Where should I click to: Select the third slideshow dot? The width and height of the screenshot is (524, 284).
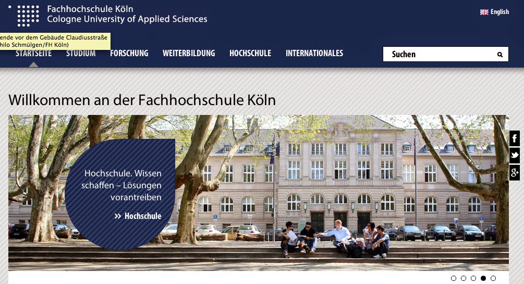click(x=473, y=278)
